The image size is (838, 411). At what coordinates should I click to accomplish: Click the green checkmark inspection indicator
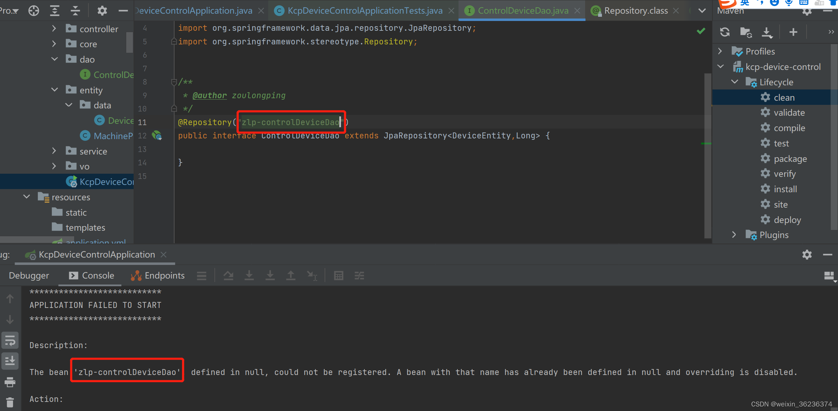pos(701,31)
